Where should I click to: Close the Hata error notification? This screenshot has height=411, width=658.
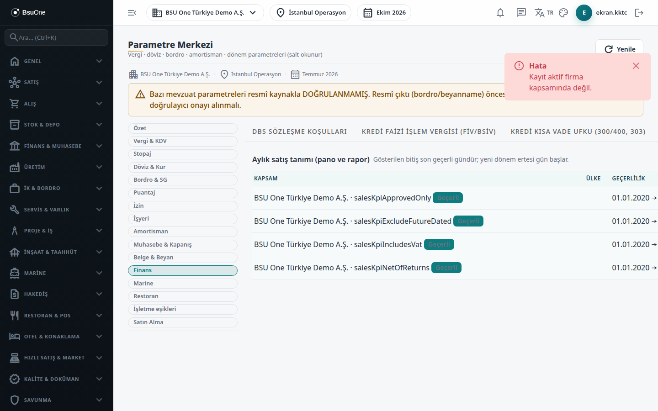(x=636, y=66)
